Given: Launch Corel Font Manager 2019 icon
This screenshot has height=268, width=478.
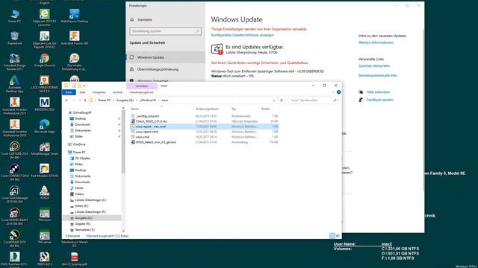Looking at the screenshot, I should [x=15, y=194].
